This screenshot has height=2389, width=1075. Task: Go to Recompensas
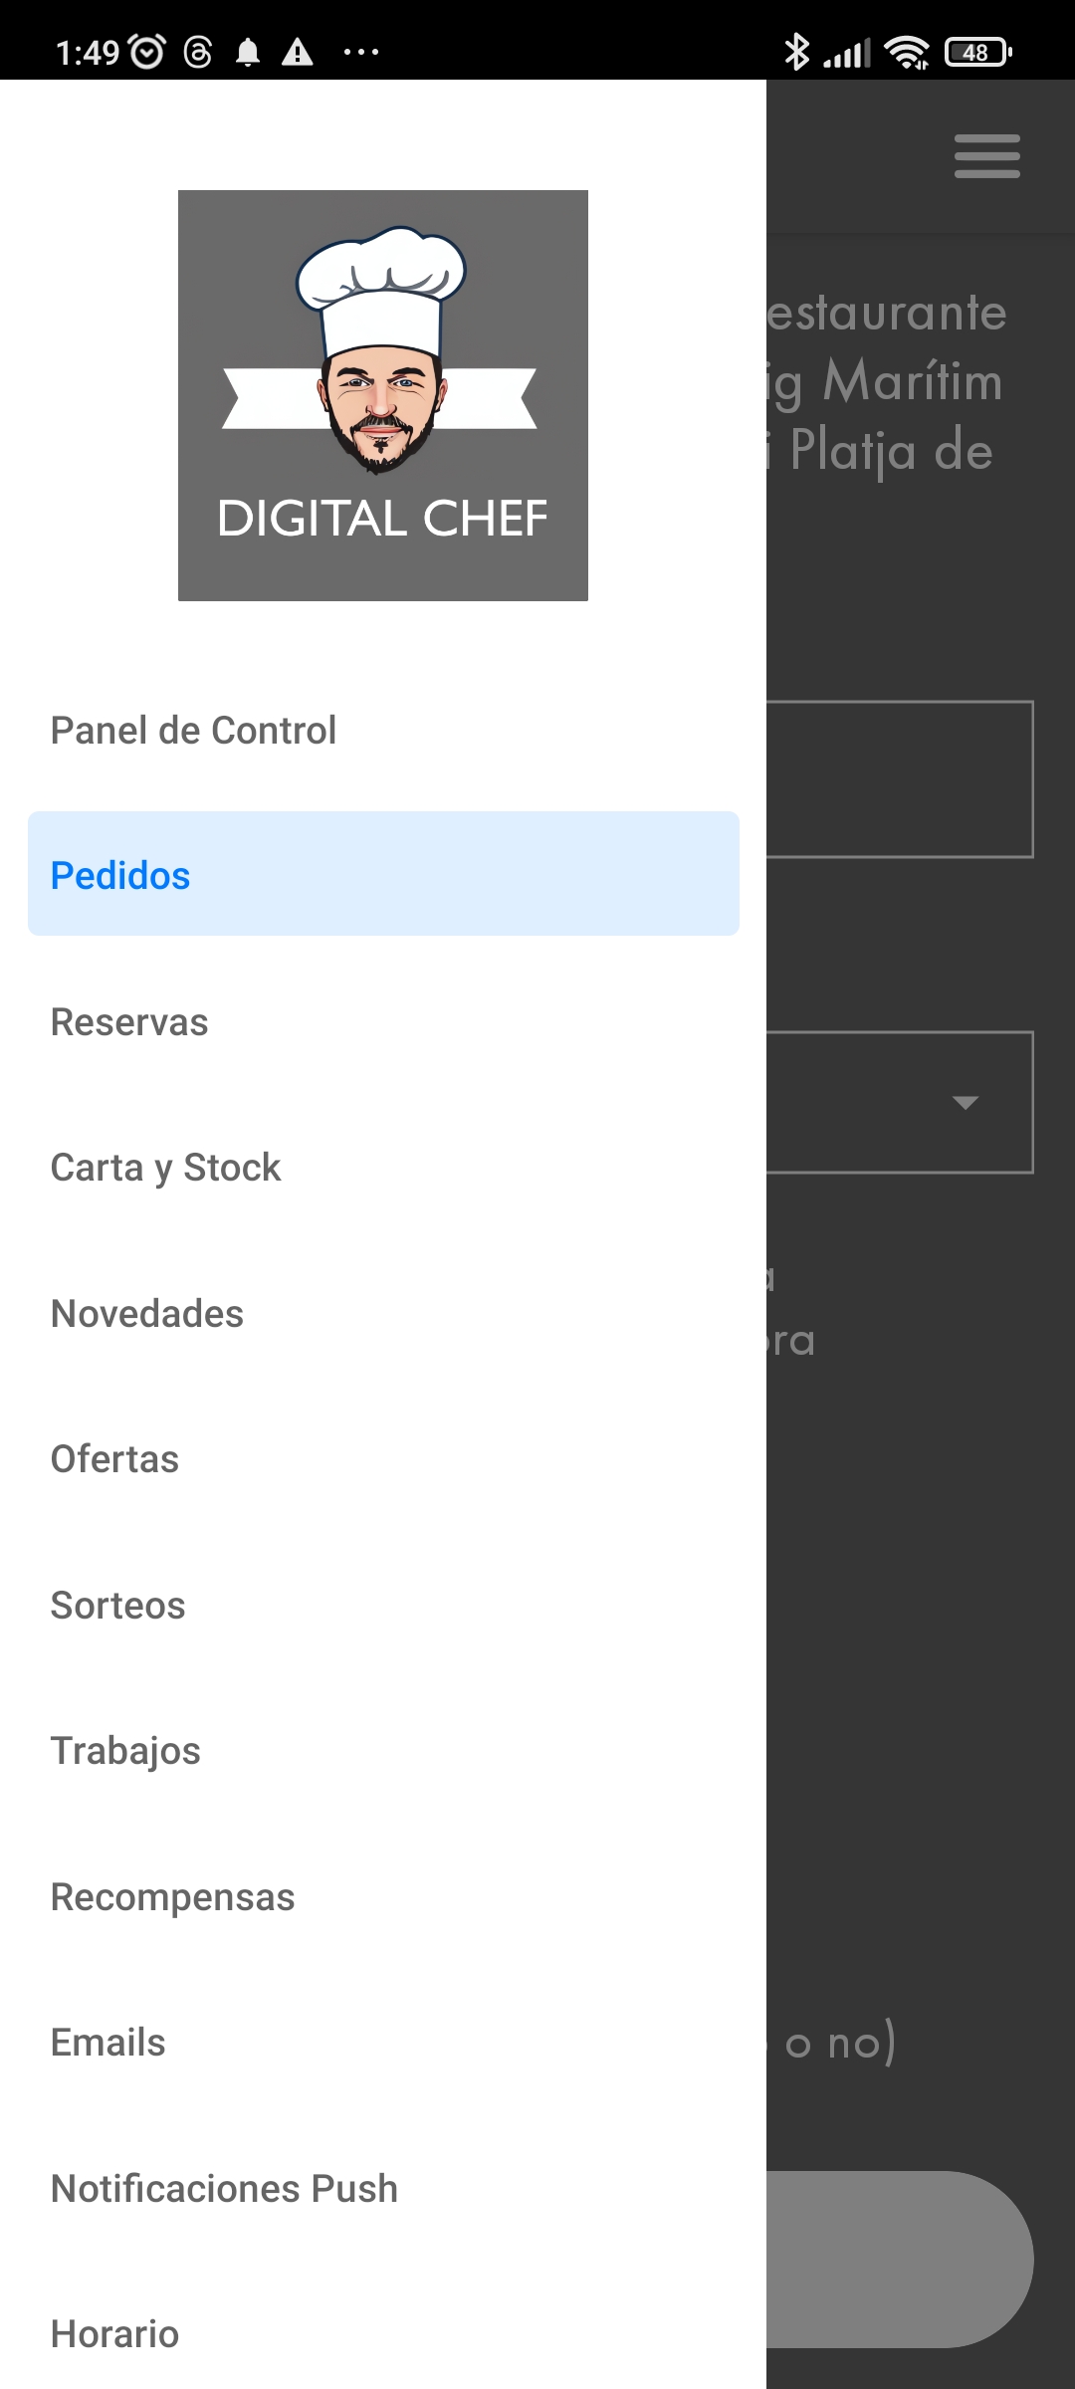[x=172, y=1897]
